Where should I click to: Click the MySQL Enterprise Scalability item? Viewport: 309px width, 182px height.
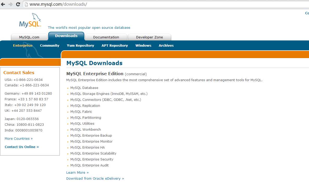93,153
